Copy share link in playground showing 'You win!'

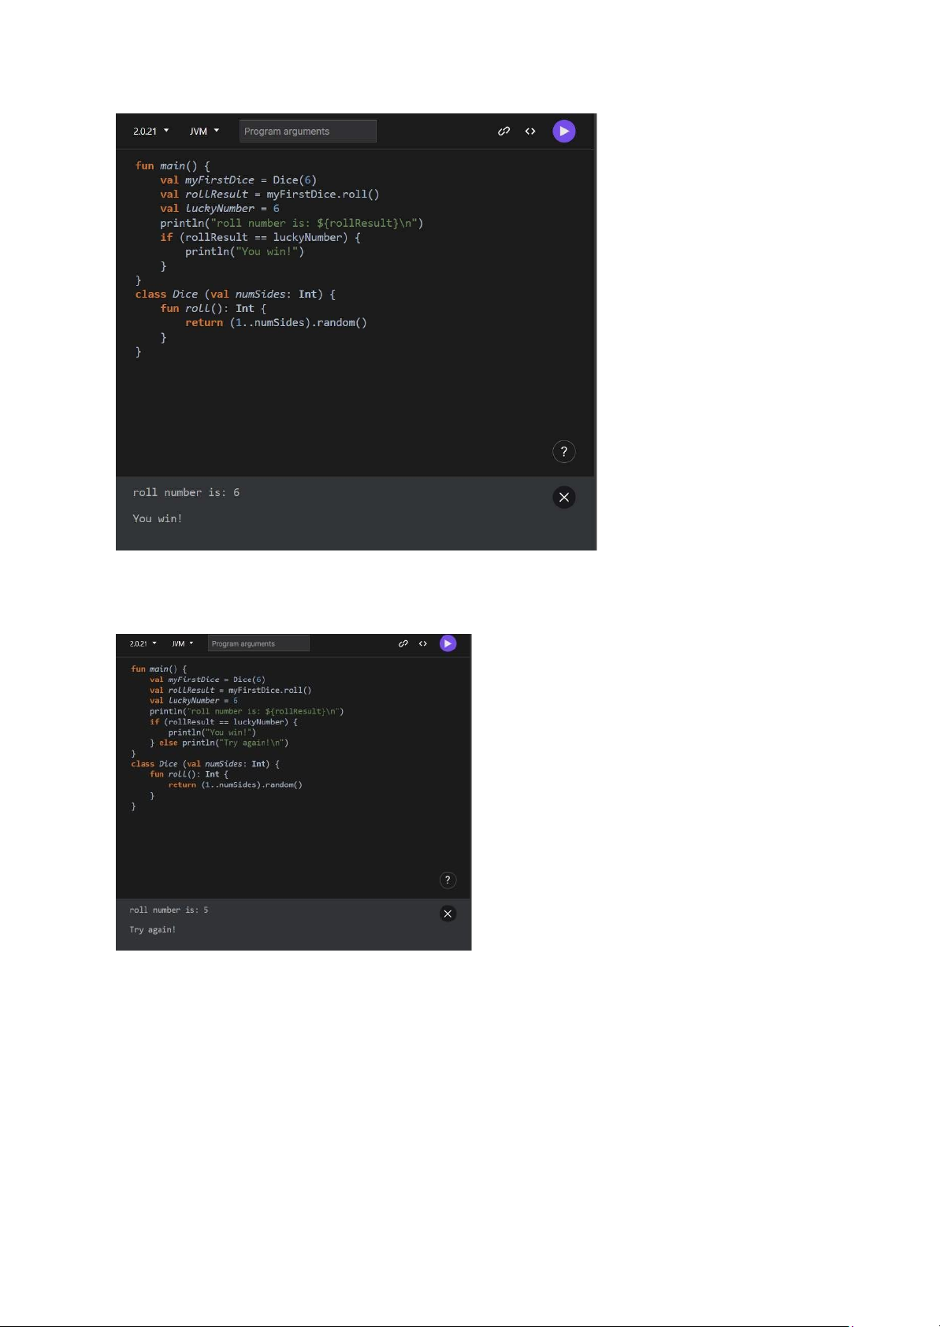tap(503, 132)
